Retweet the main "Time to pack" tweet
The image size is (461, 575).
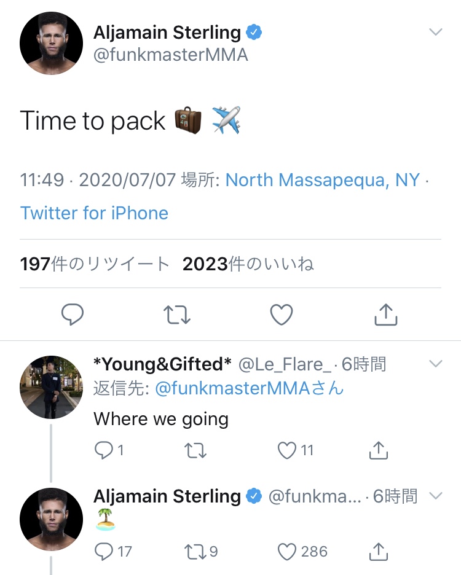177,315
